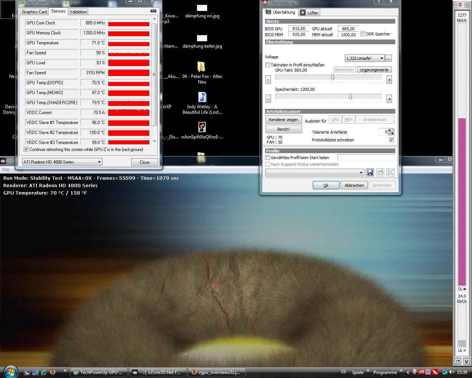Viewport: 472px width, 378px height.
Task: Click the volume speaker tray icon
Action: (451, 372)
